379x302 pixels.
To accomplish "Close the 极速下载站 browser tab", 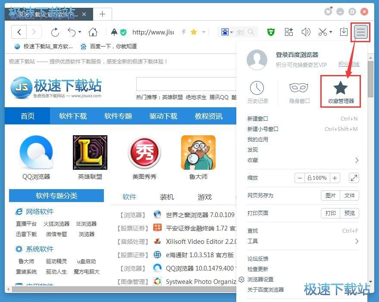I will 84,14.
